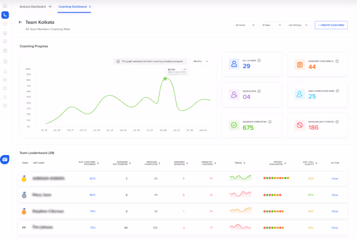Viewport: 357px width, 239px height.
Task: Sort by Areas of Concern column
Action: [x=215, y=163]
